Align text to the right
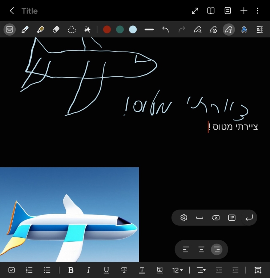The height and width of the screenshot is (278, 270). coord(217,249)
